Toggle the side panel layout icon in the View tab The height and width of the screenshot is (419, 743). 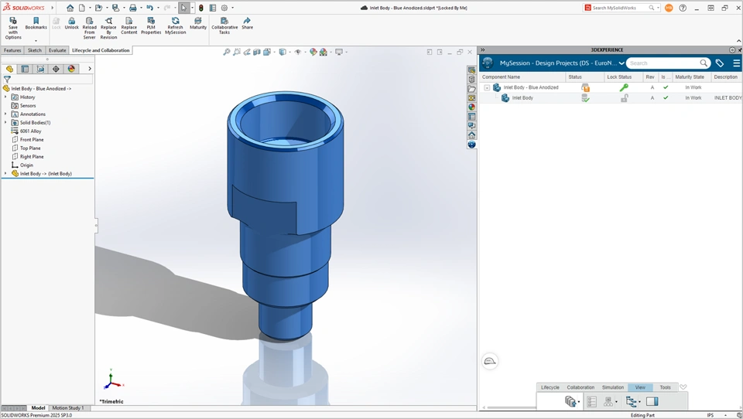click(652, 401)
